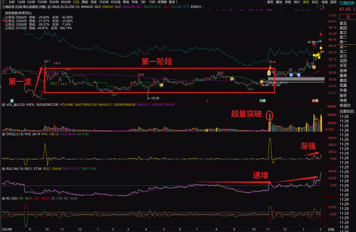
Task: Click the 财报 event marker at chart bottom
Action: pyautogui.click(x=263, y=101)
